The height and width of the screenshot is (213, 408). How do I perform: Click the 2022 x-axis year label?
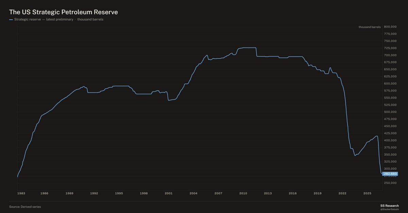pos(342,193)
